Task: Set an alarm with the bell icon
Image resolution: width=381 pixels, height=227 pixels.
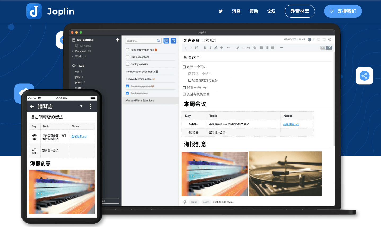Action: [318, 39]
